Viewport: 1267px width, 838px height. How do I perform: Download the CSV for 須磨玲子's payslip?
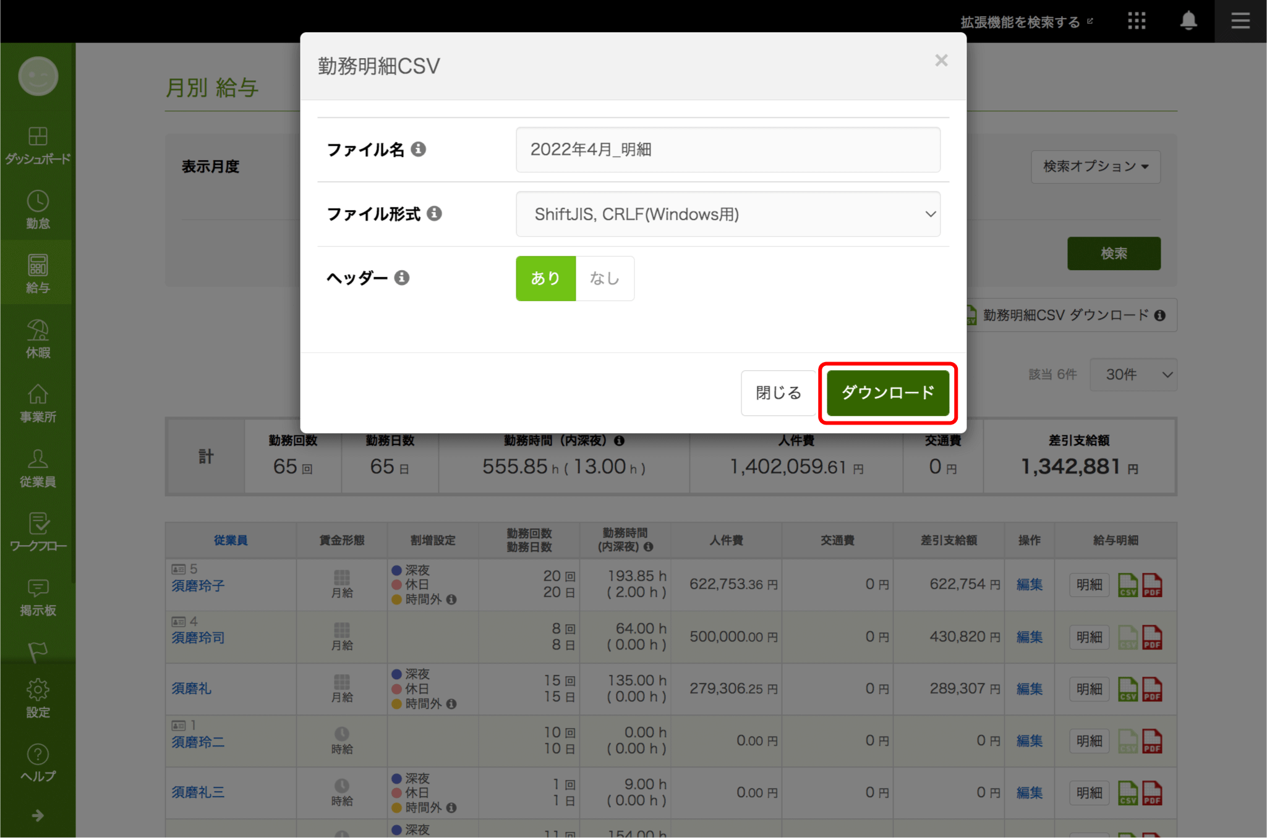click(1128, 585)
